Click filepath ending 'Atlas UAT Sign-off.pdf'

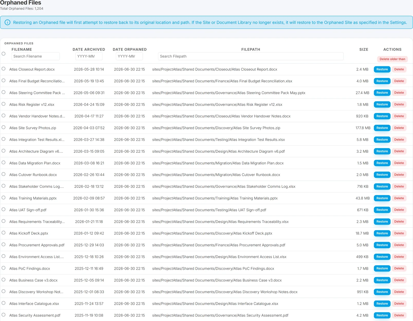[209, 210]
